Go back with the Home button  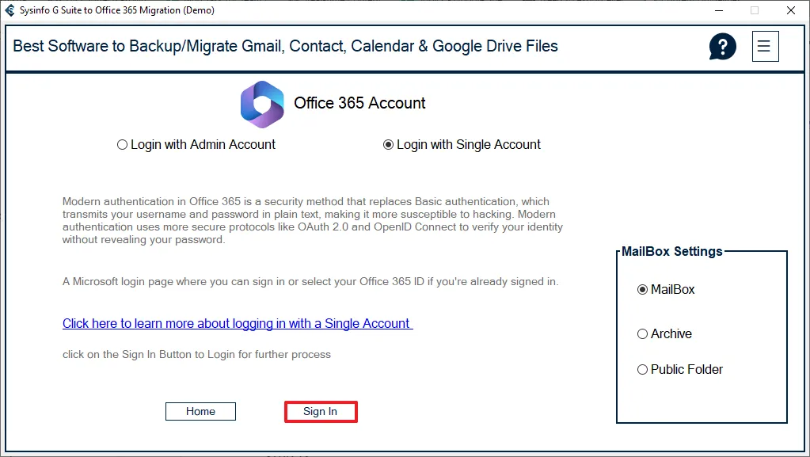200,412
